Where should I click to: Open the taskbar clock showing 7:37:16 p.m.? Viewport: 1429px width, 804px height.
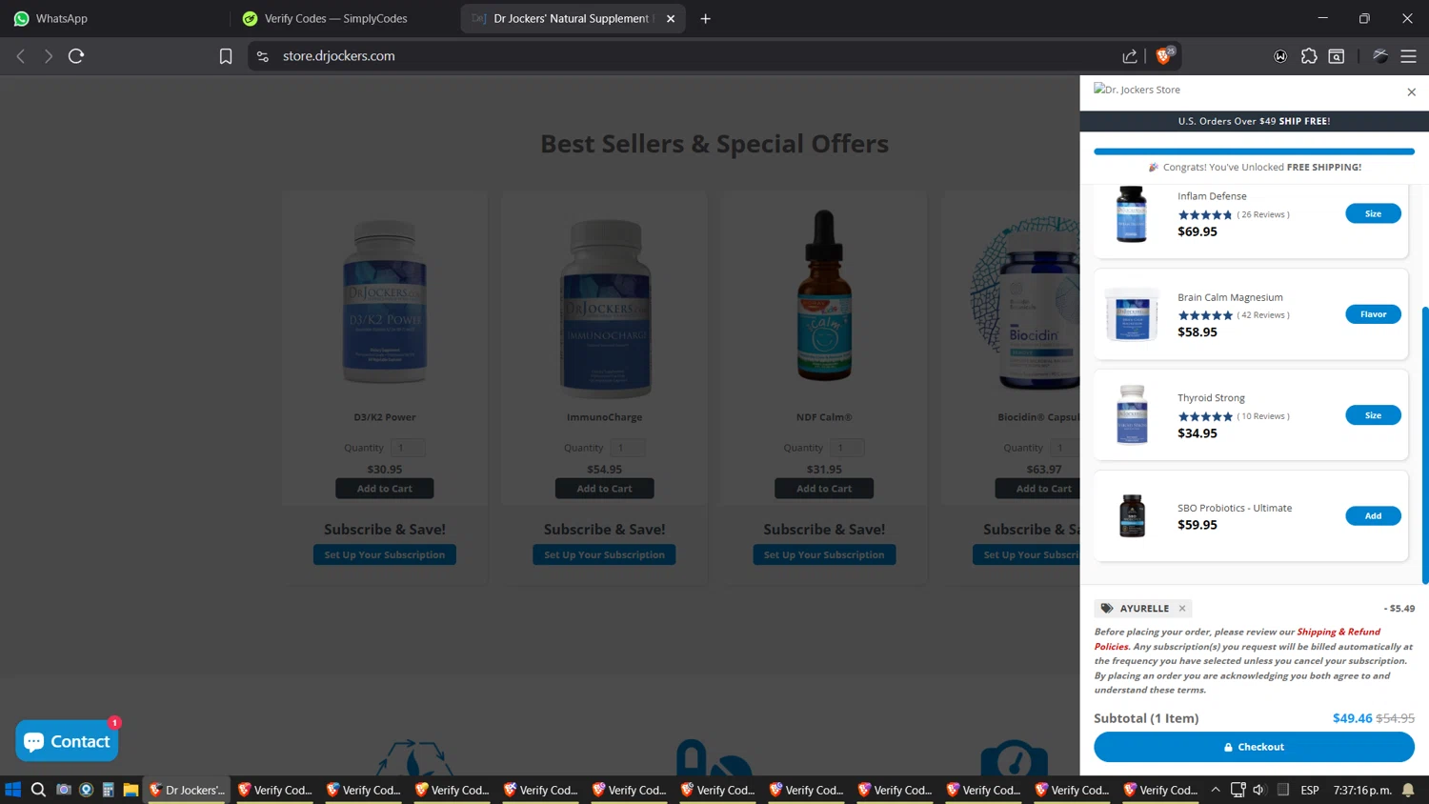pos(1362,790)
